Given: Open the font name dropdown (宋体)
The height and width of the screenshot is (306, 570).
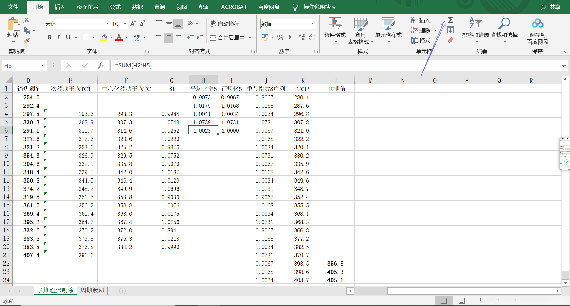Looking at the screenshot, I should [107, 24].
